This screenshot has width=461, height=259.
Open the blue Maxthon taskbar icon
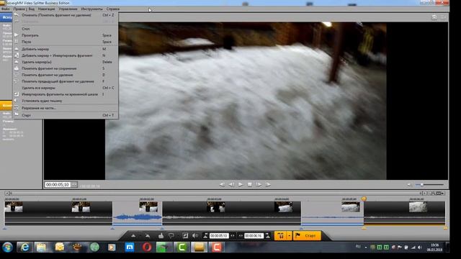click(130, 247)
